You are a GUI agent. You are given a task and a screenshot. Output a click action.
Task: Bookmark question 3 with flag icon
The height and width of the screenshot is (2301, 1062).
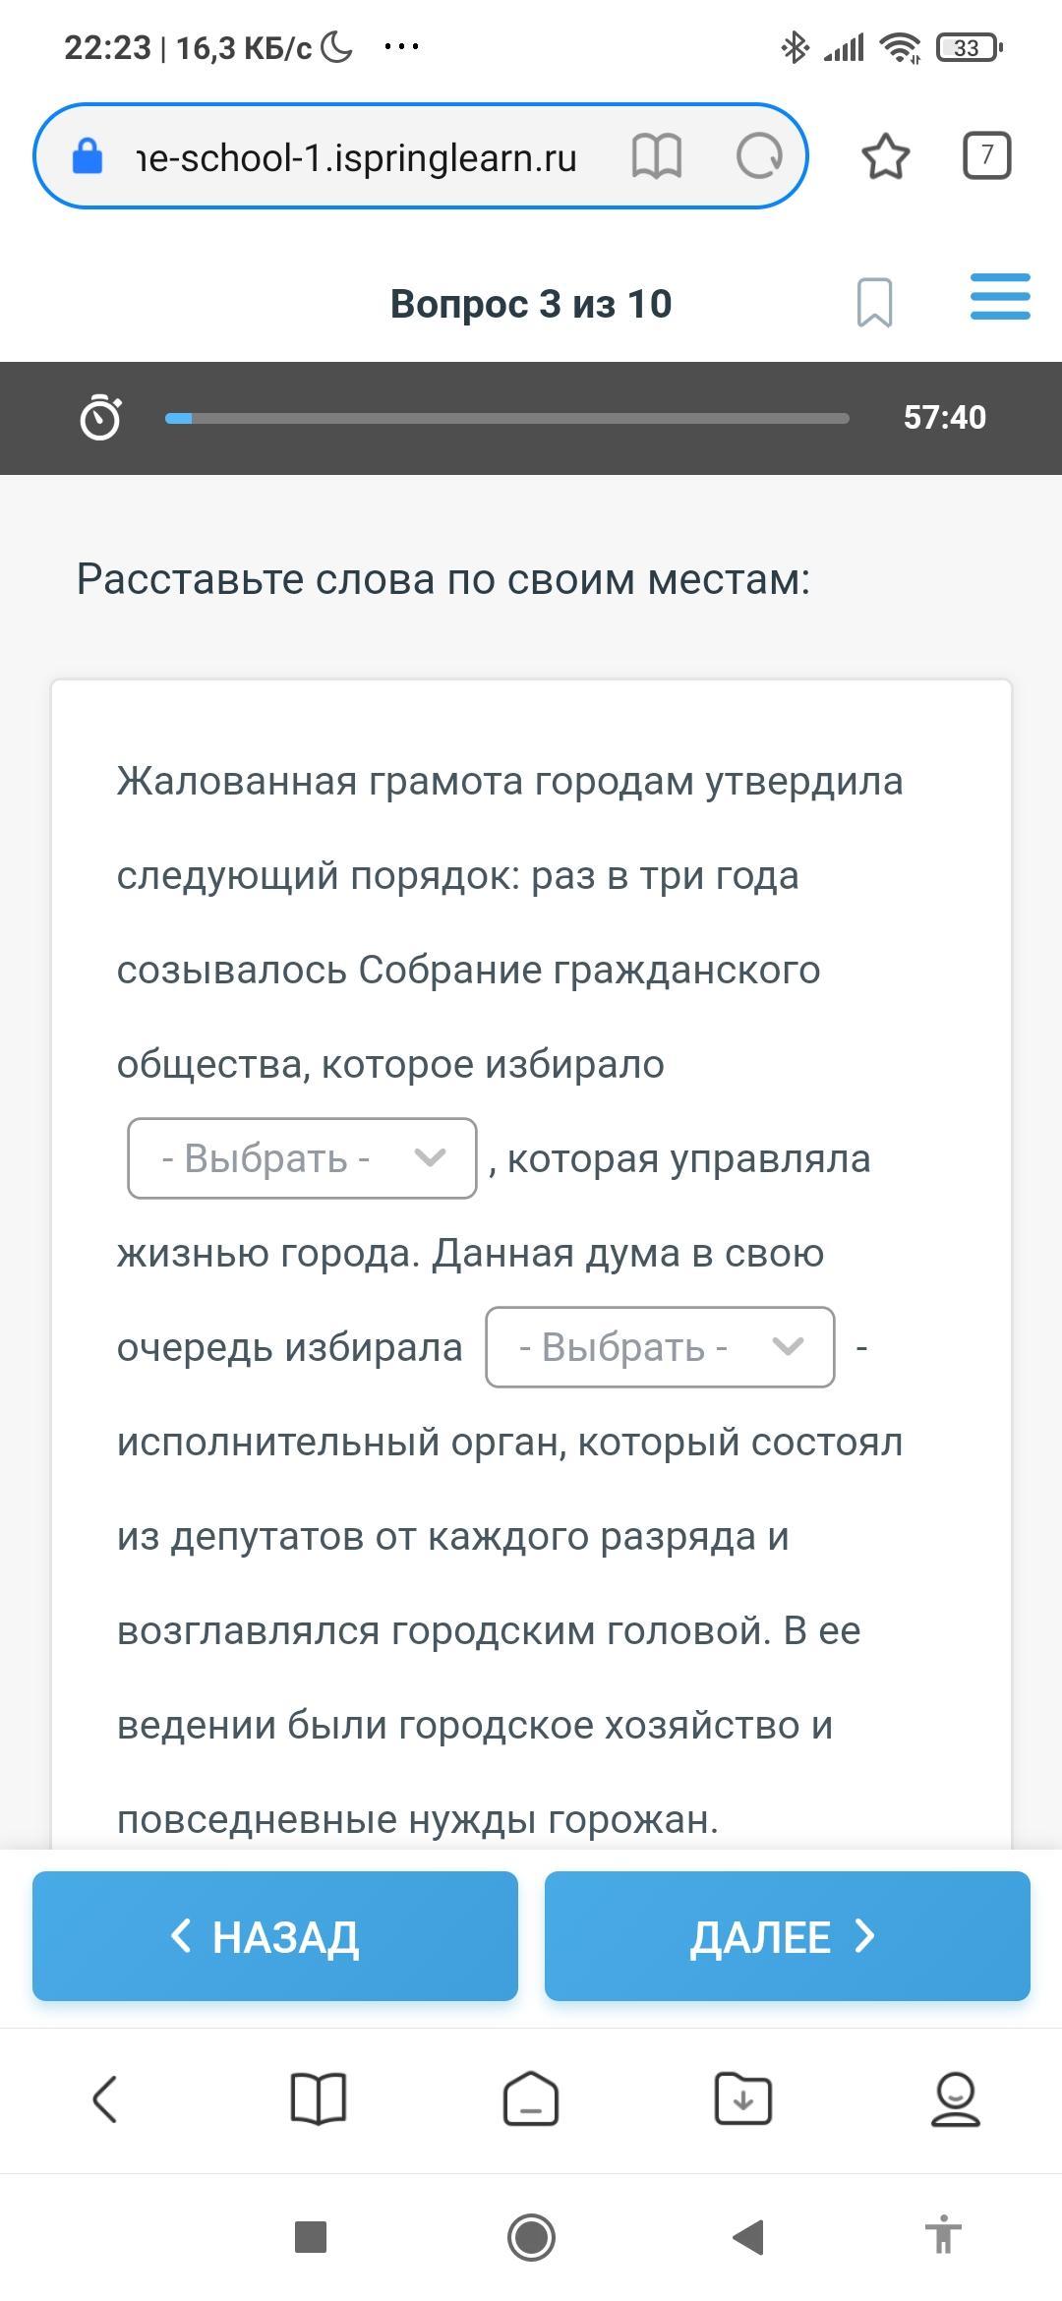click(874, 302)
